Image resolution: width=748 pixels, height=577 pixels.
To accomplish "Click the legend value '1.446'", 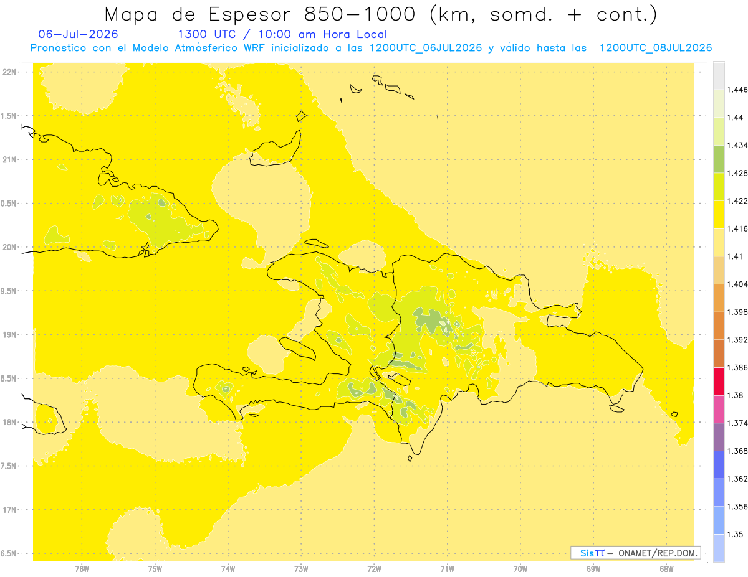I will click(738, 90).
